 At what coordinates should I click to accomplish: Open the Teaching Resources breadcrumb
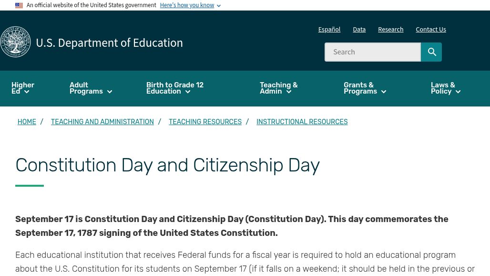205,122
